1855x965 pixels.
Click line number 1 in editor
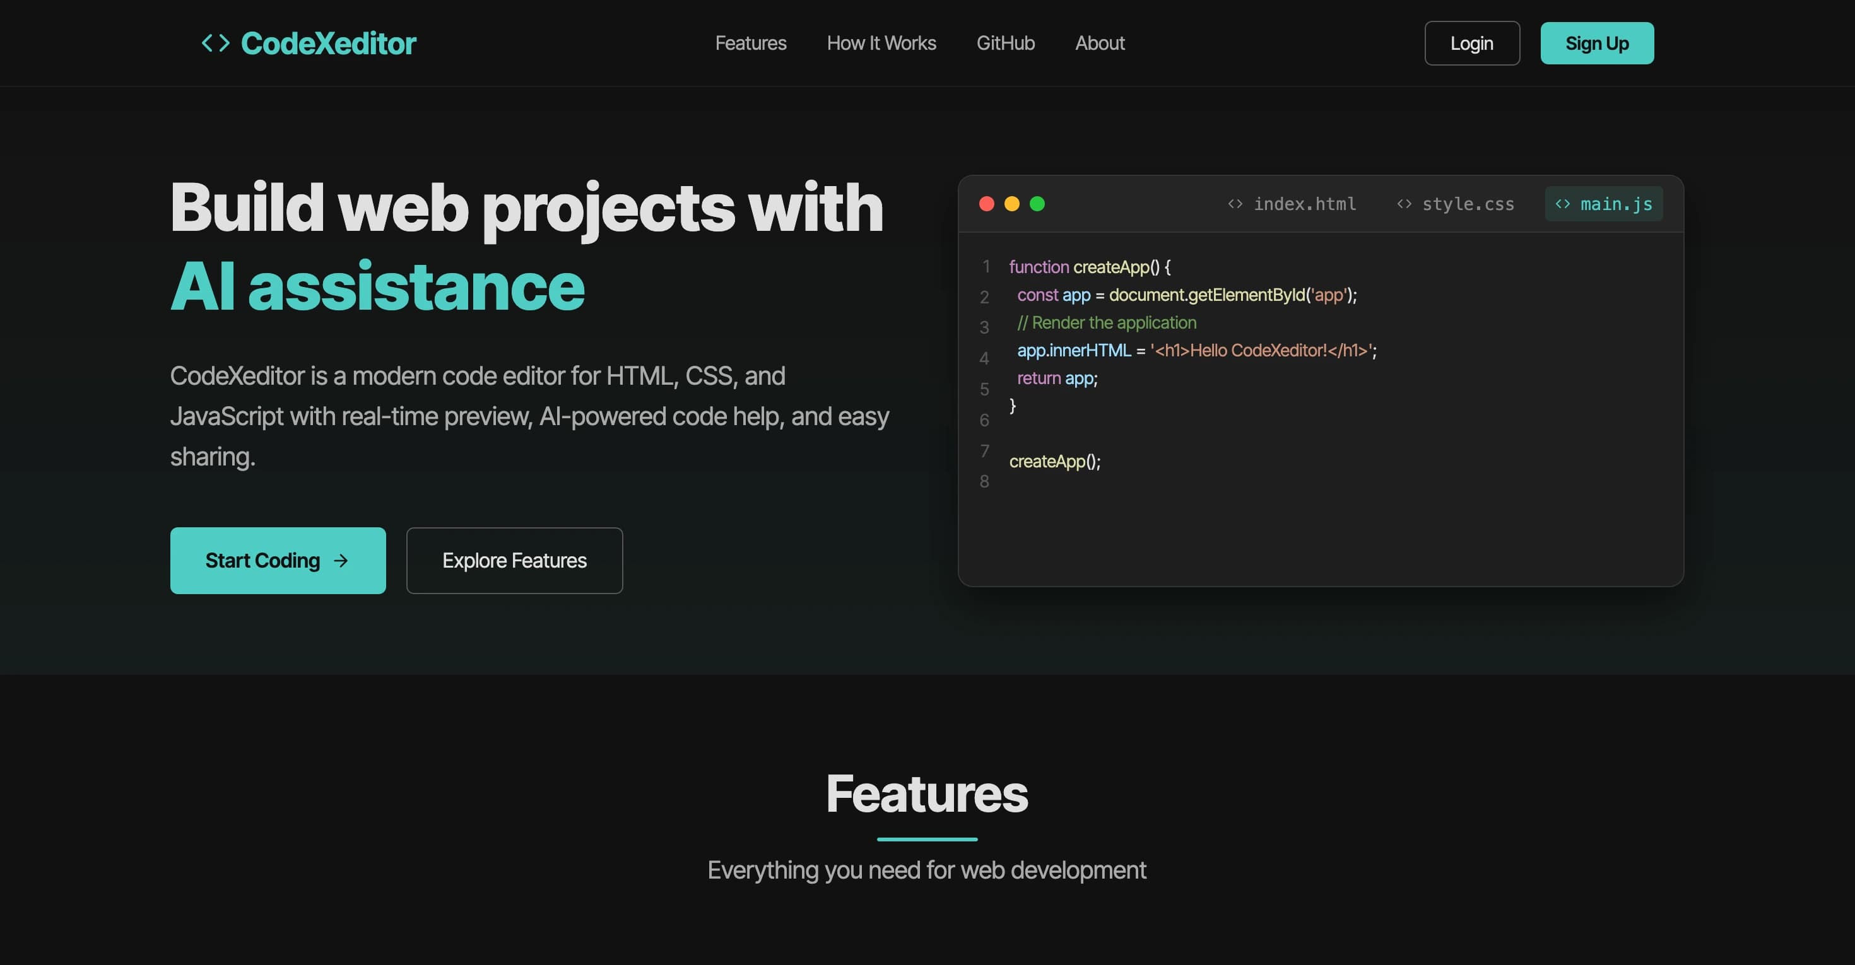[x=986, y=266]
